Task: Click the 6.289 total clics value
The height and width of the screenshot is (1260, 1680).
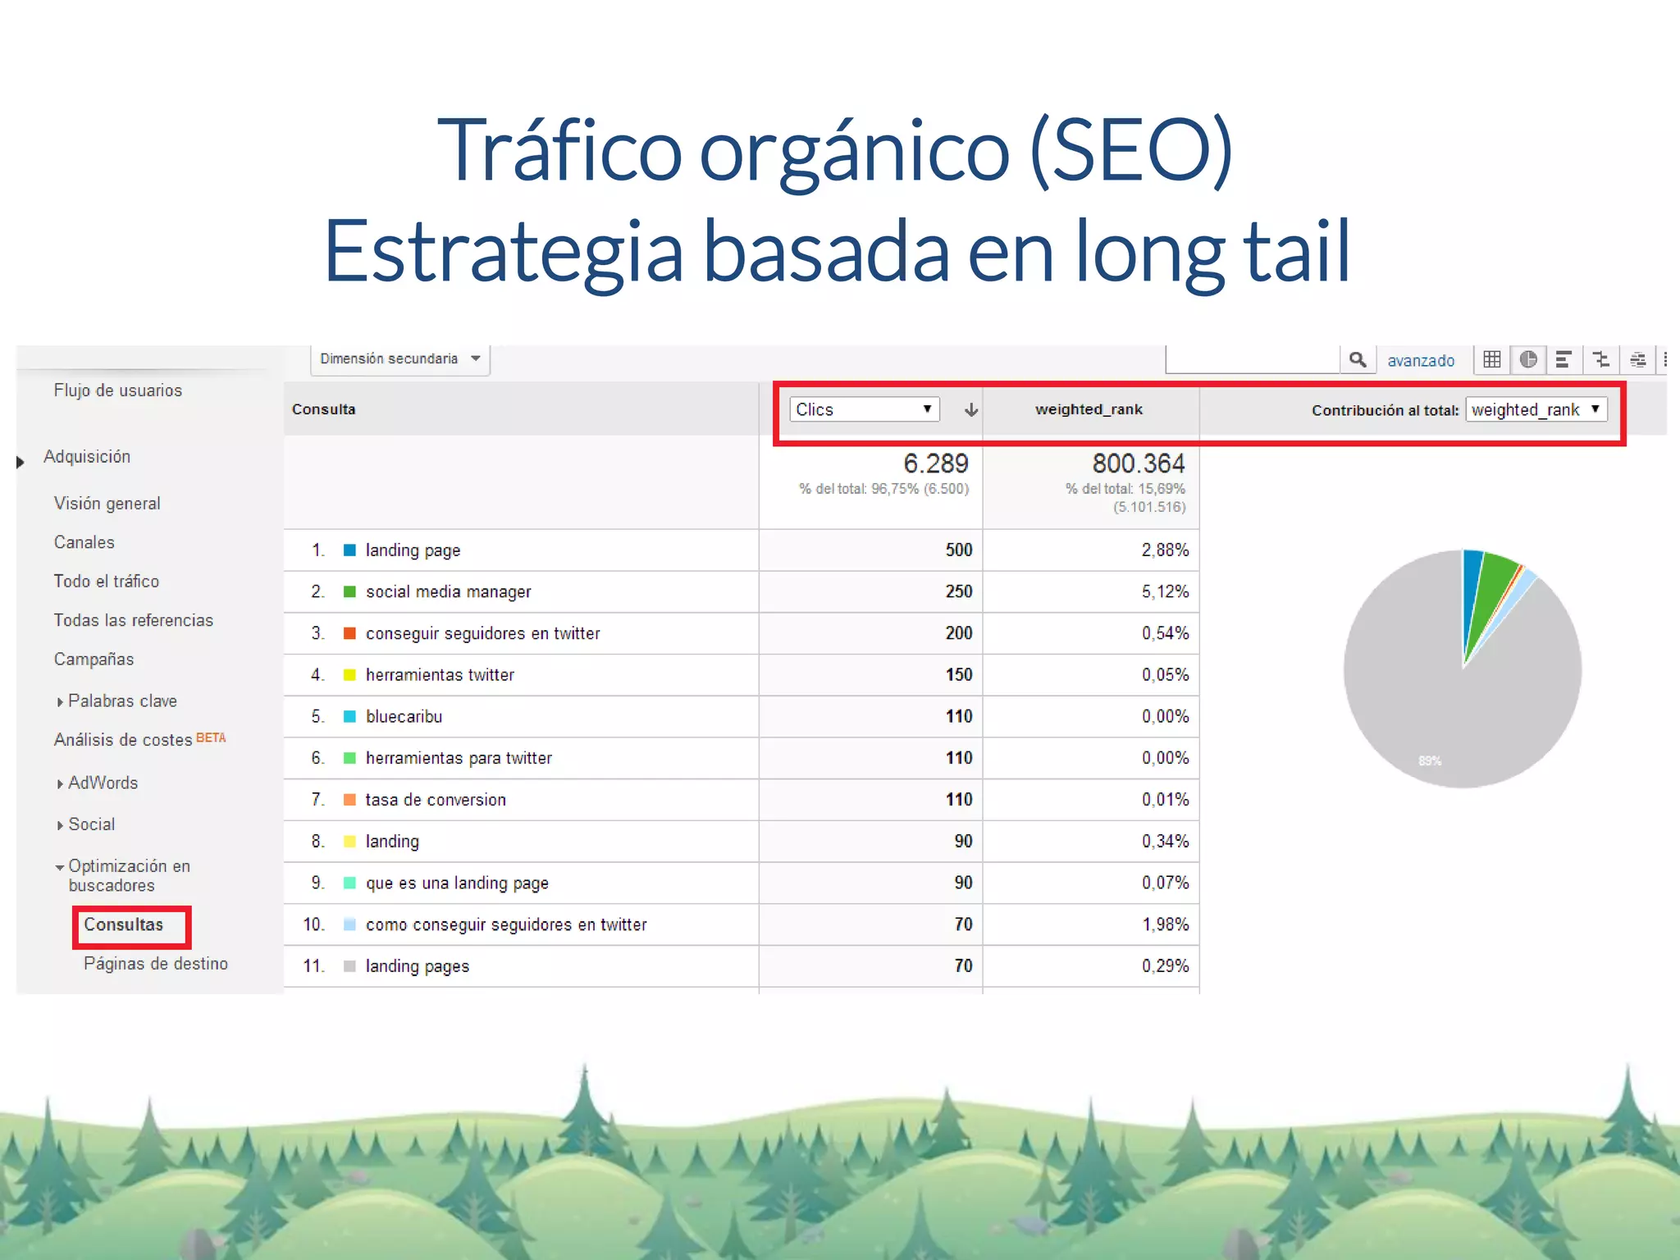Action: pyautogui.click(x=936, y=463)
